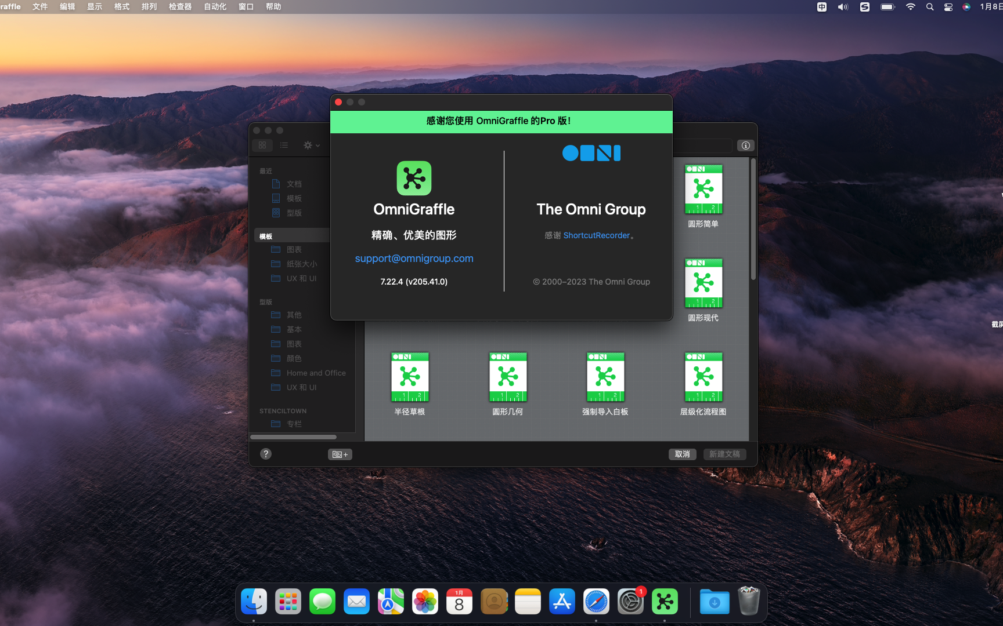Image resolution: width=1003 pixels, height=626 pixels.
Task: Open Messages from the Dock
Action: (x=322, y=602)
